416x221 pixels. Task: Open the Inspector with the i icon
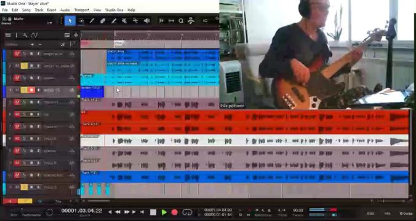click(x=16, y=35)
